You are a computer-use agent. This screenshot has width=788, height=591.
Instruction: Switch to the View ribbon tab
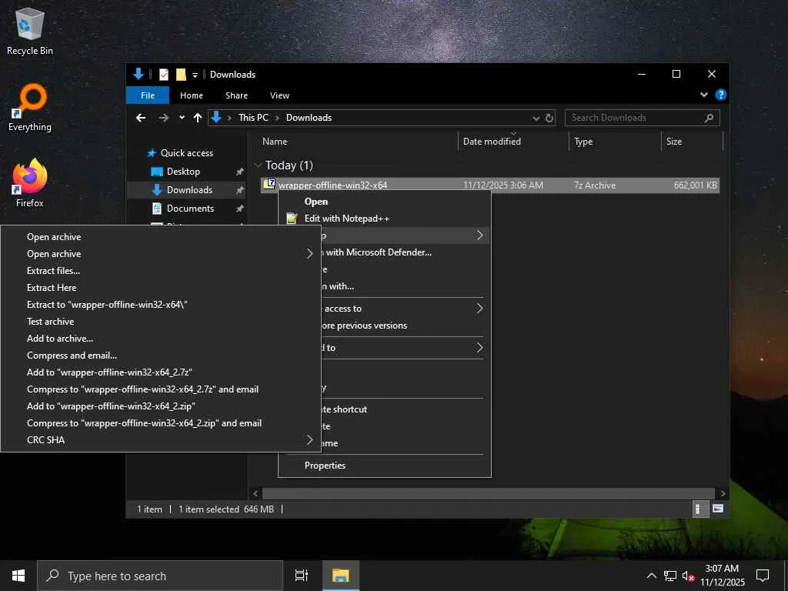coord(279,95)
